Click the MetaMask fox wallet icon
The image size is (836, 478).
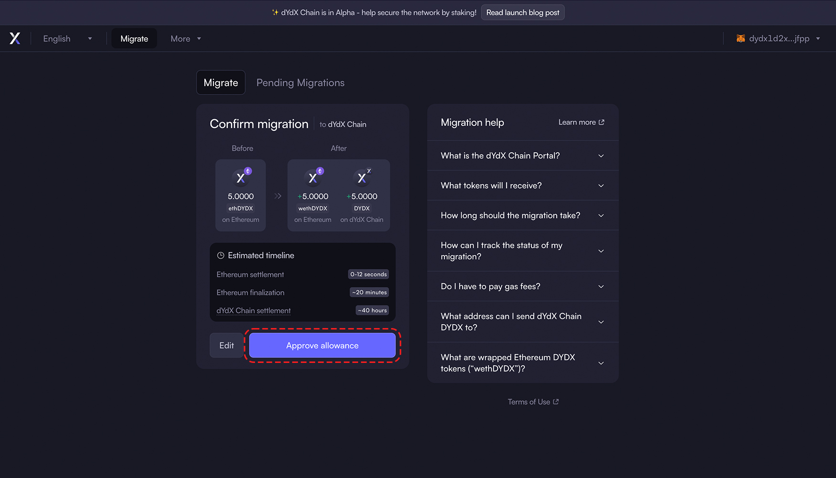tap(741, 38)
